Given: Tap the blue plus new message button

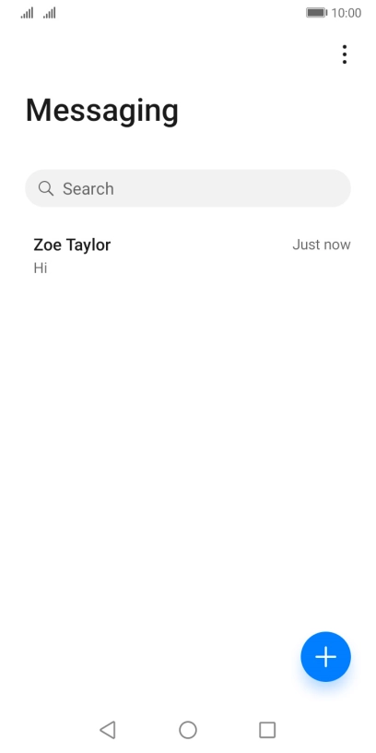Looking at the screenshot, I should tap(325, 656).
